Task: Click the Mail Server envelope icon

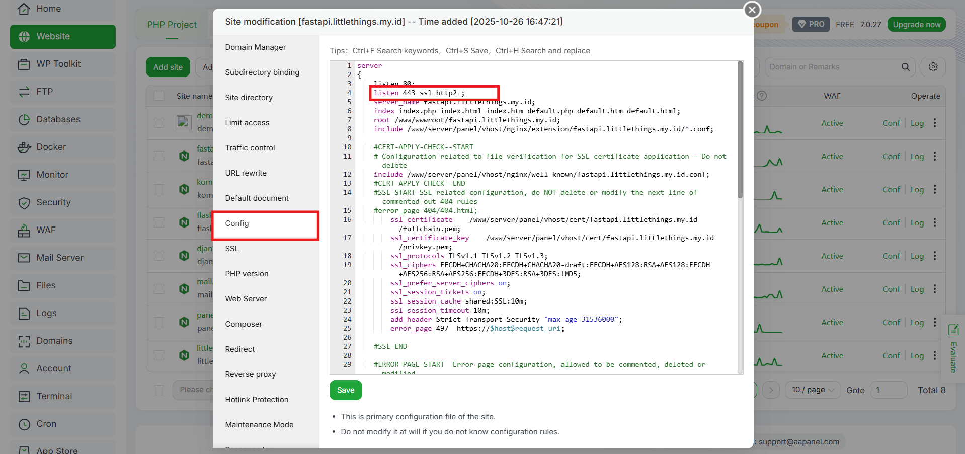Action: click(24, 258)
